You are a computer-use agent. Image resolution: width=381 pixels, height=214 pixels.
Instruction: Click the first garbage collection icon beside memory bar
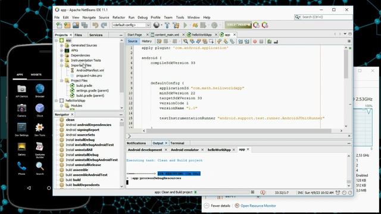coord(257,25)
